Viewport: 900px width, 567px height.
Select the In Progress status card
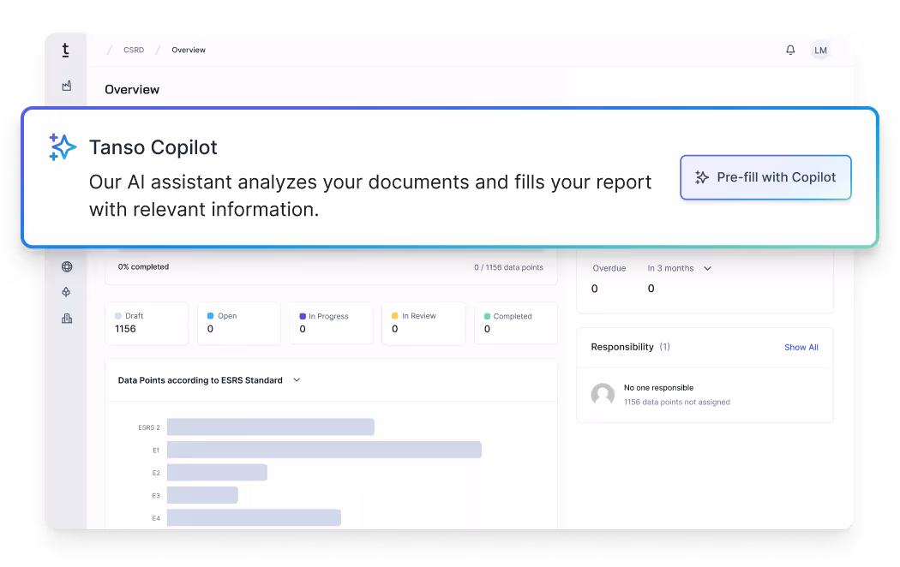click(x=331, y=323)
